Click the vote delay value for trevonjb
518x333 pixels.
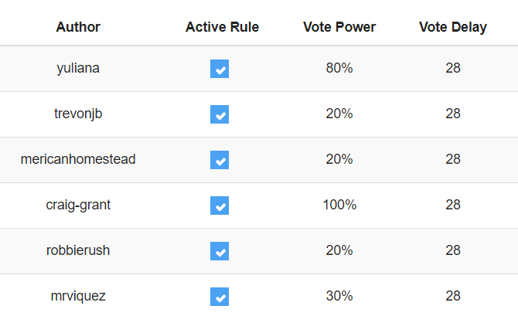[x=453, y=114]
